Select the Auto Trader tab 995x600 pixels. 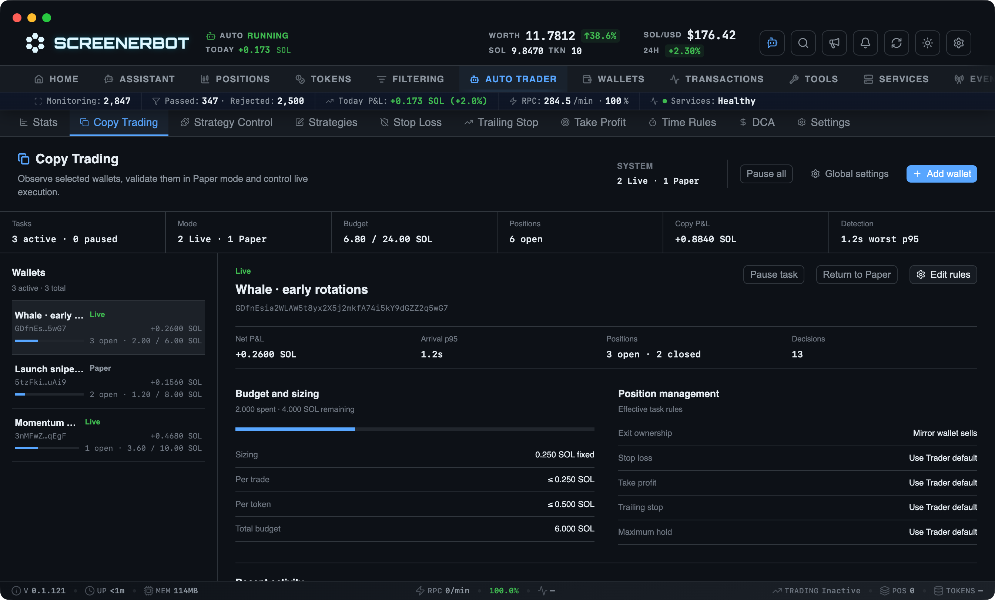click(513, 79)
